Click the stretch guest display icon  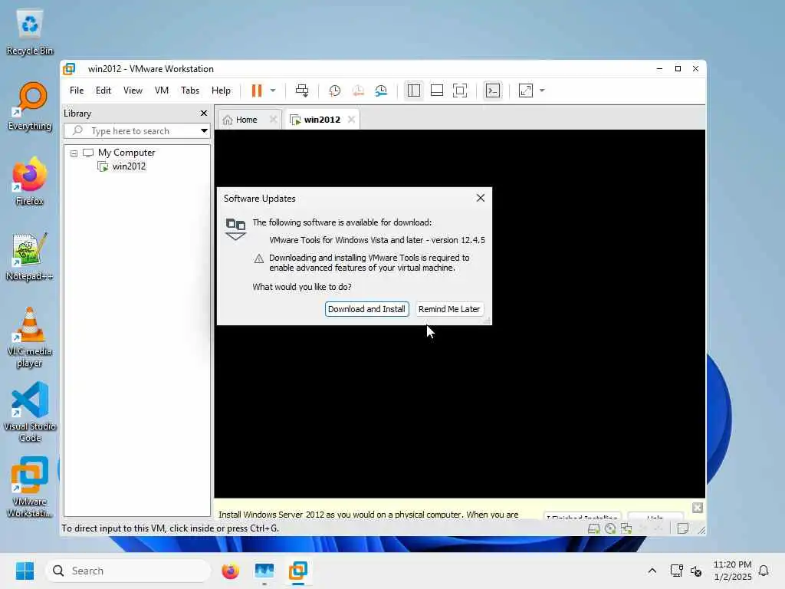pos(526,90)
